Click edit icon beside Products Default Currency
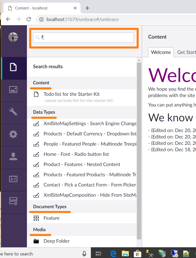Image resolution: width=196 pixels, height=258 pixels. tap(36, 134)
